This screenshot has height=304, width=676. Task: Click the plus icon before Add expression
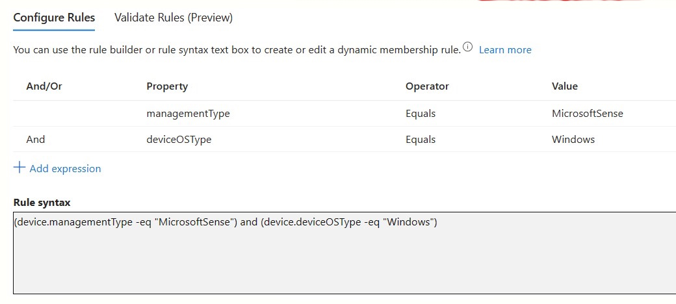tap(19, 168)
